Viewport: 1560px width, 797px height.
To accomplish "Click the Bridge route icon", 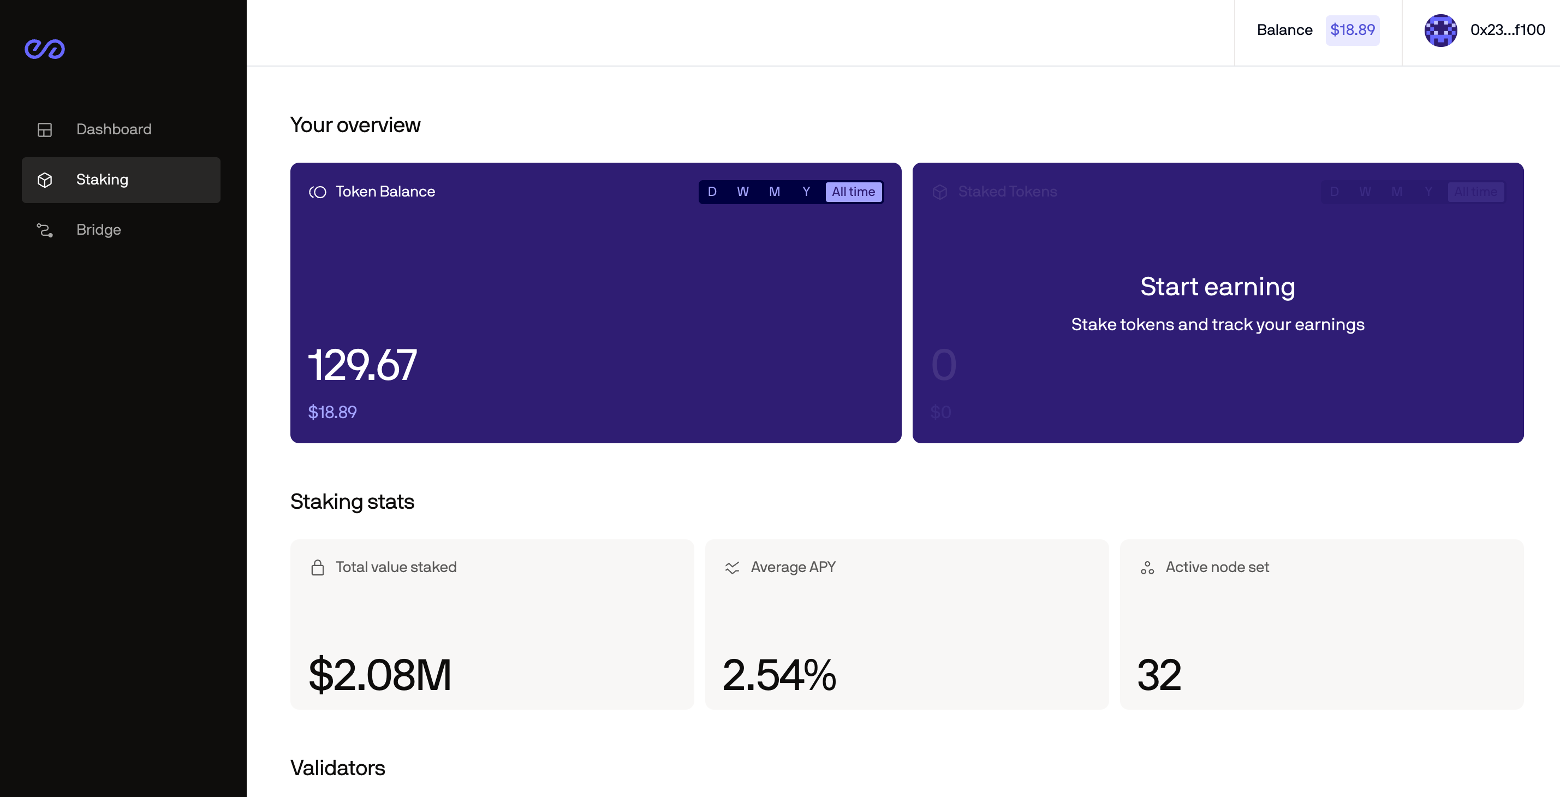I will pos(44,230).
